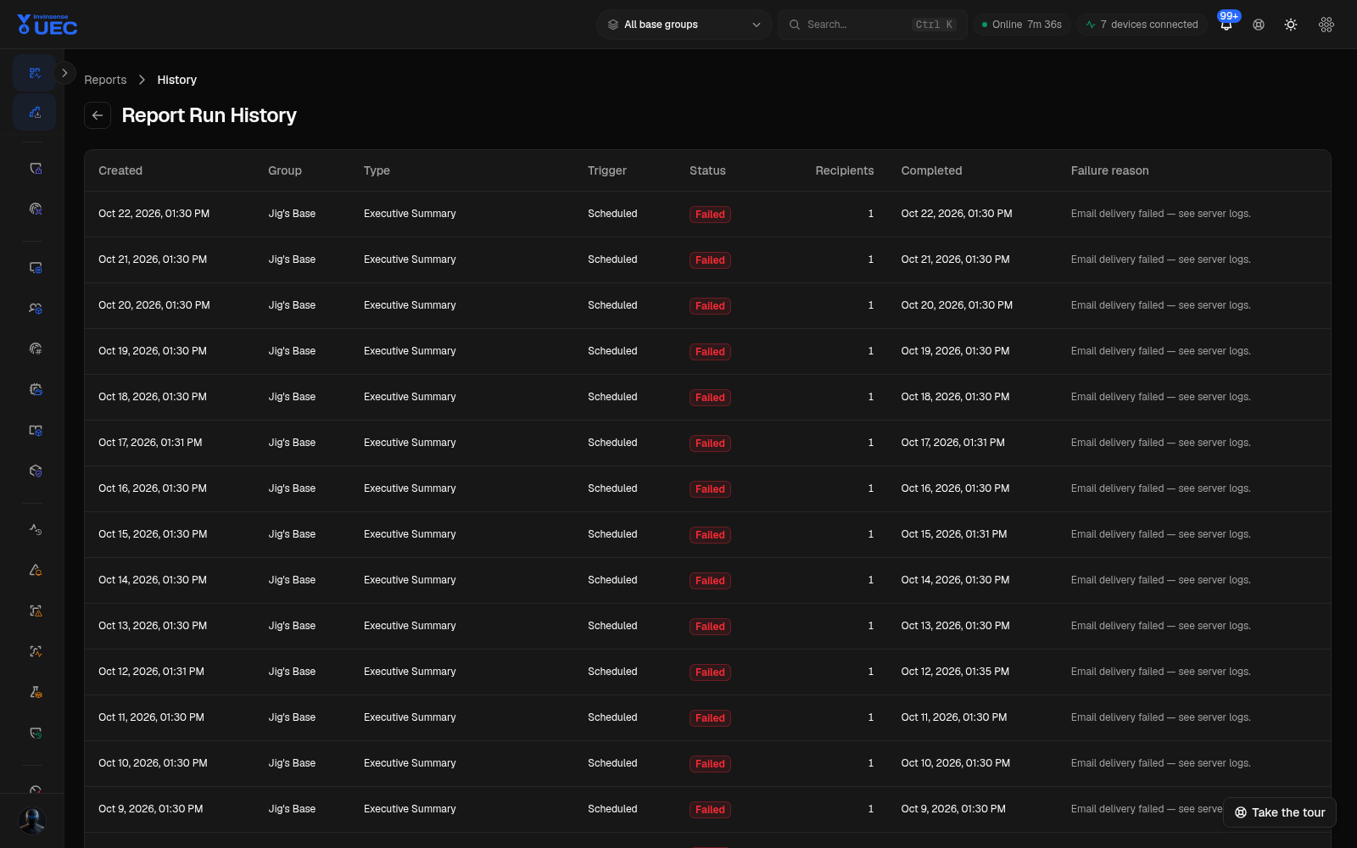
Task: Click the Scheduled trigger in the Oct 10 row
Action: pos(612,763)
